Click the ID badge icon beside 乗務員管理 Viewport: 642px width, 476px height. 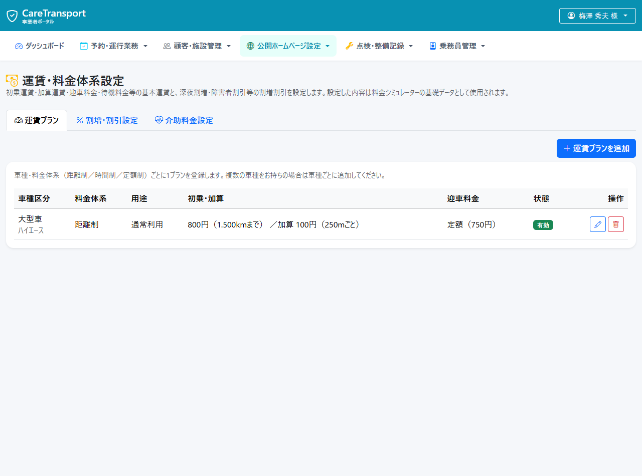(x=433, y=46)
